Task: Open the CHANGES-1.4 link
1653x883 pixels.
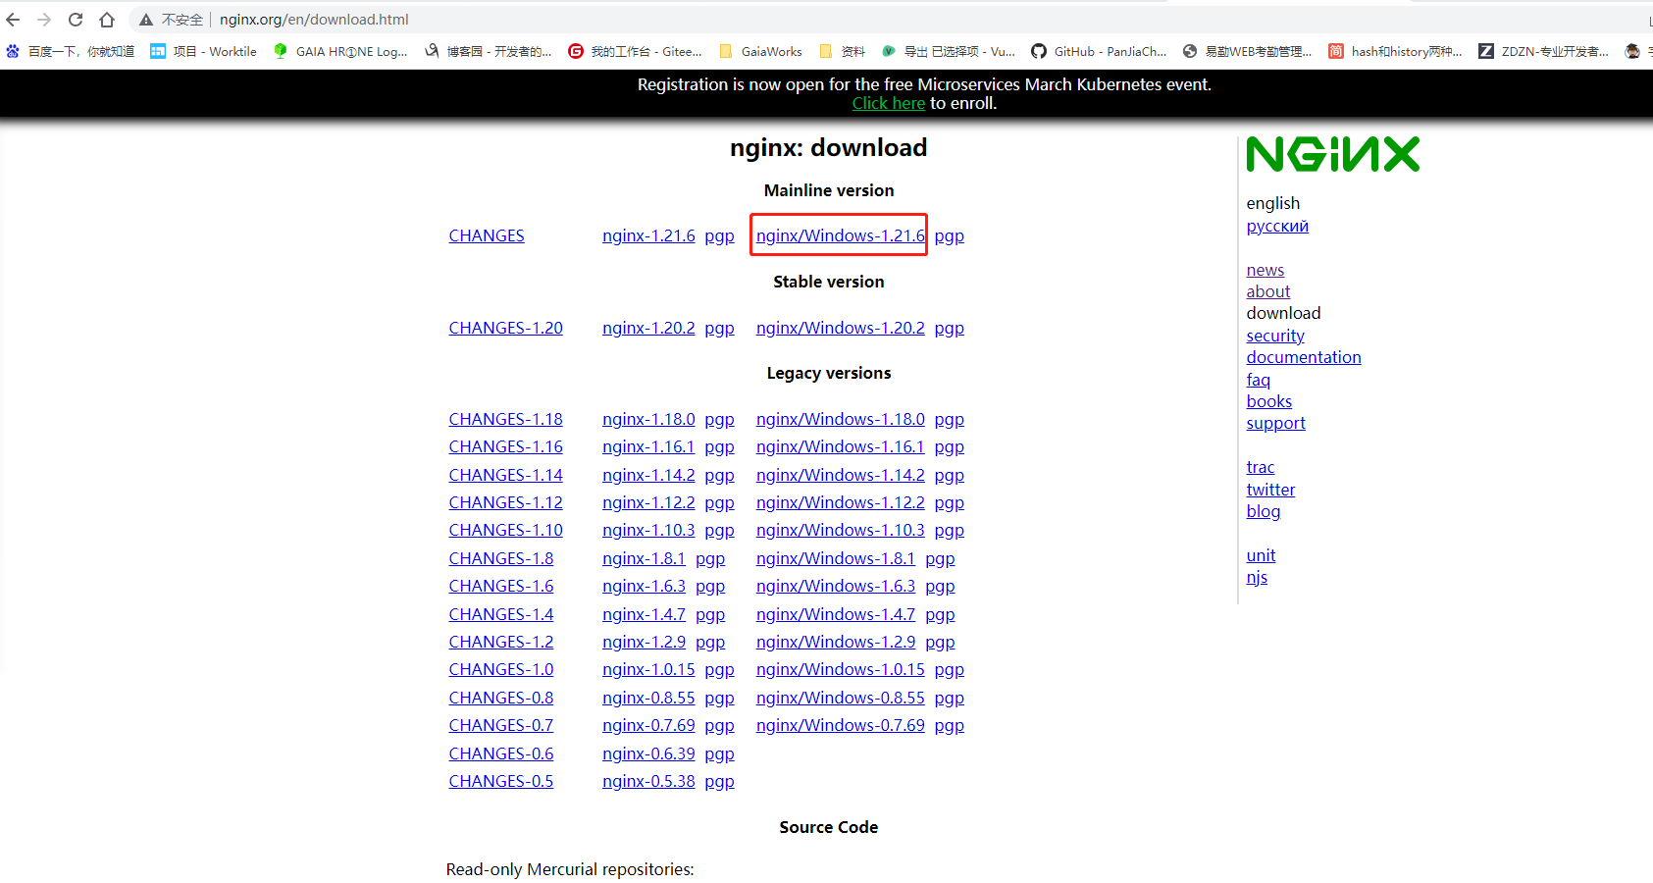Action: coord(501,614)
